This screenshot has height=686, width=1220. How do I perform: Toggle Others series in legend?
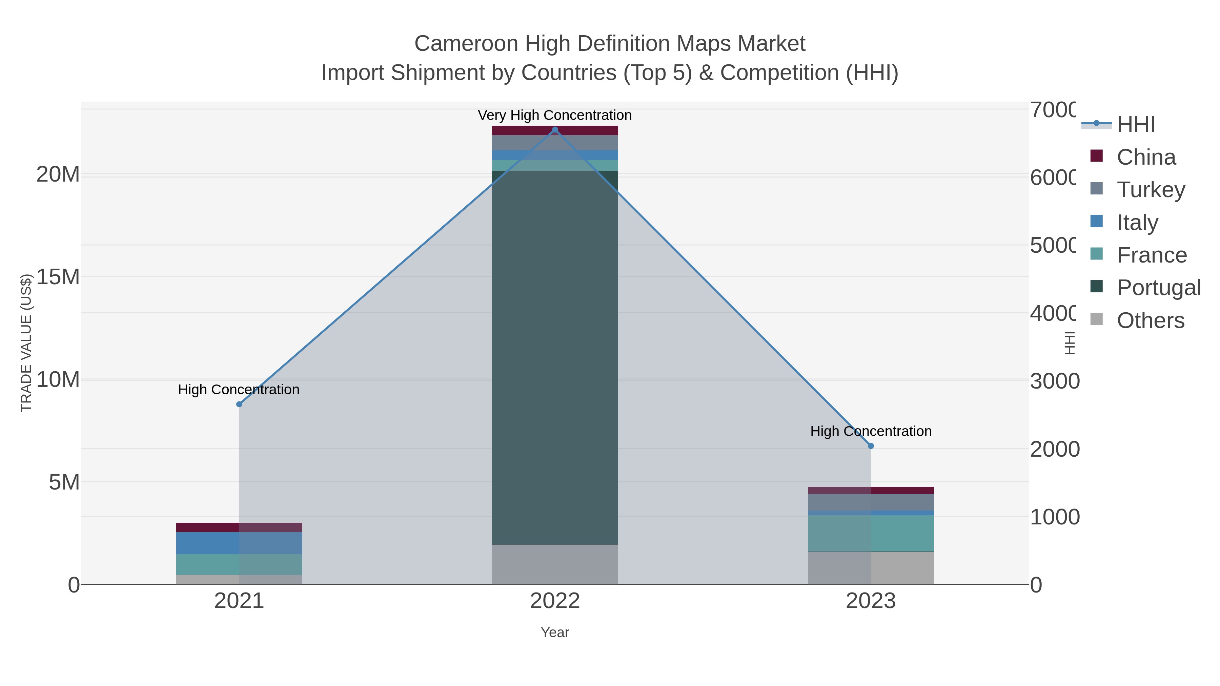(x=1137, y=320)
